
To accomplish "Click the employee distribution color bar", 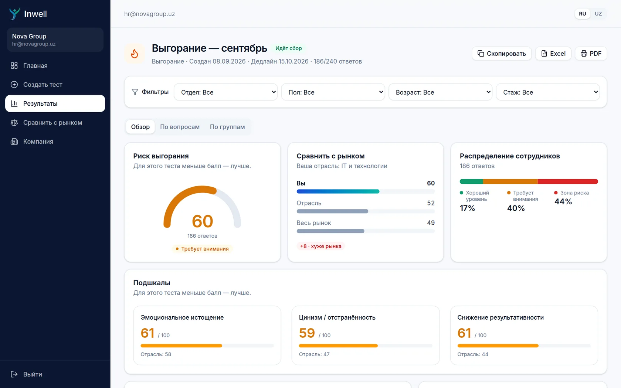I will pos(529,181).
